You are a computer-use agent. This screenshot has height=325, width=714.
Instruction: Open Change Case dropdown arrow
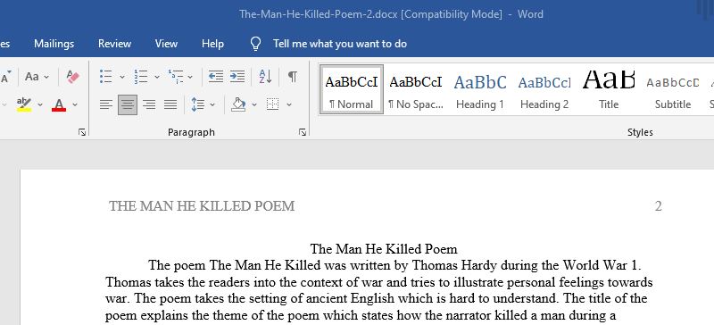(x=47, y=77)
